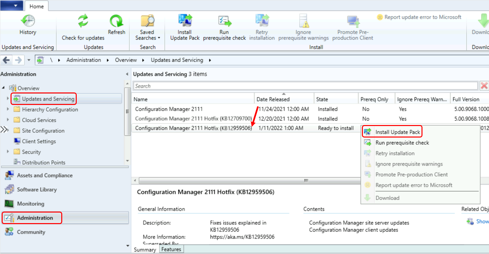Click the navigation Back arrow
The width and height of the screenshot is (489, 254).
tap(7, 60)
